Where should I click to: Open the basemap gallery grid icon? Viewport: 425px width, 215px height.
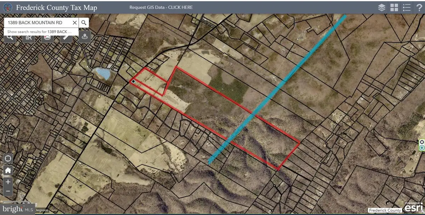[394, 7]
